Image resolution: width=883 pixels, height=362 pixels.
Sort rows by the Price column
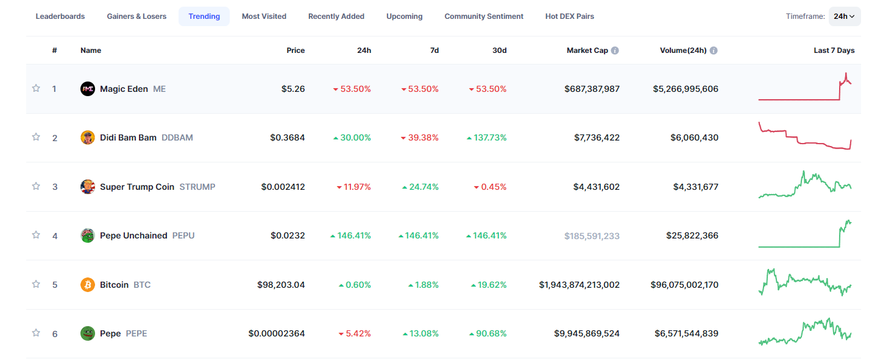click(296, 50)
